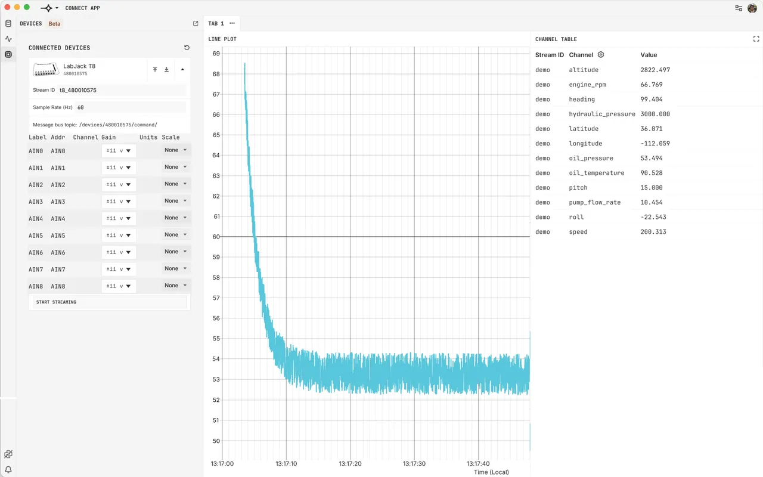Select the altitude channel row
763x477 pixels.
tap(647, 70)
